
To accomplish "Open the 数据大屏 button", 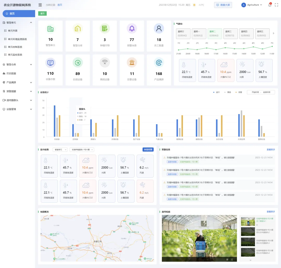I will point(223,5).
